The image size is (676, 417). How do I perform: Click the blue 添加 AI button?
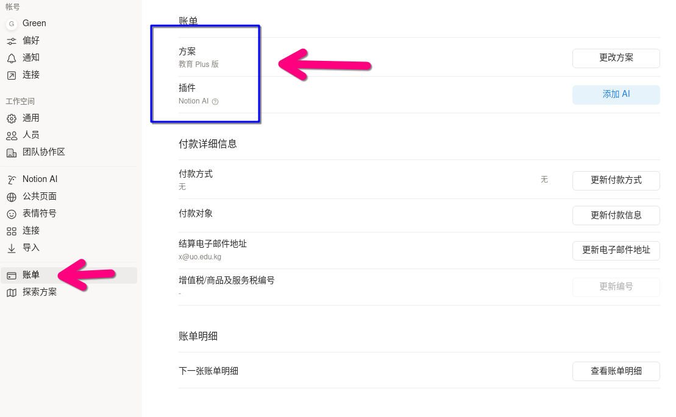[616, 94]
